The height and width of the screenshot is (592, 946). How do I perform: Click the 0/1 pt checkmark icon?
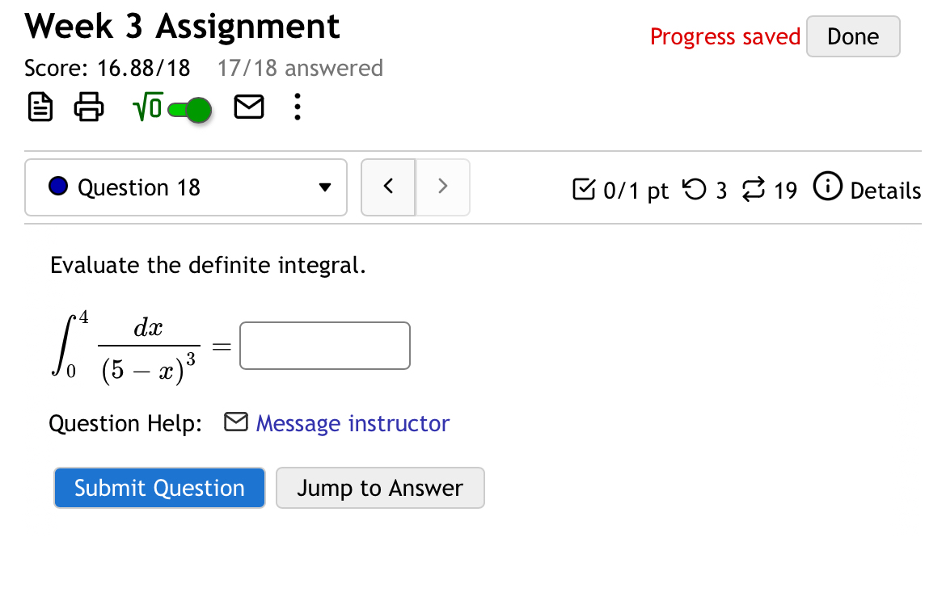(584, 189)
